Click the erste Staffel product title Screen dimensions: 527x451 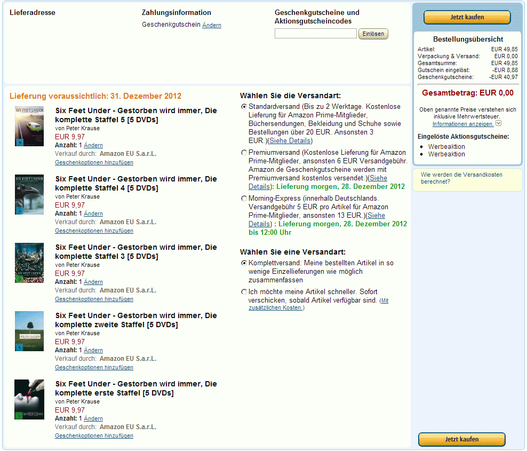(x=136, y=388)
